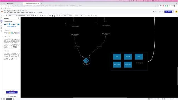Screen dimensions: 178x100
Task: Open the user avatar menu
Action: (176, 12)
